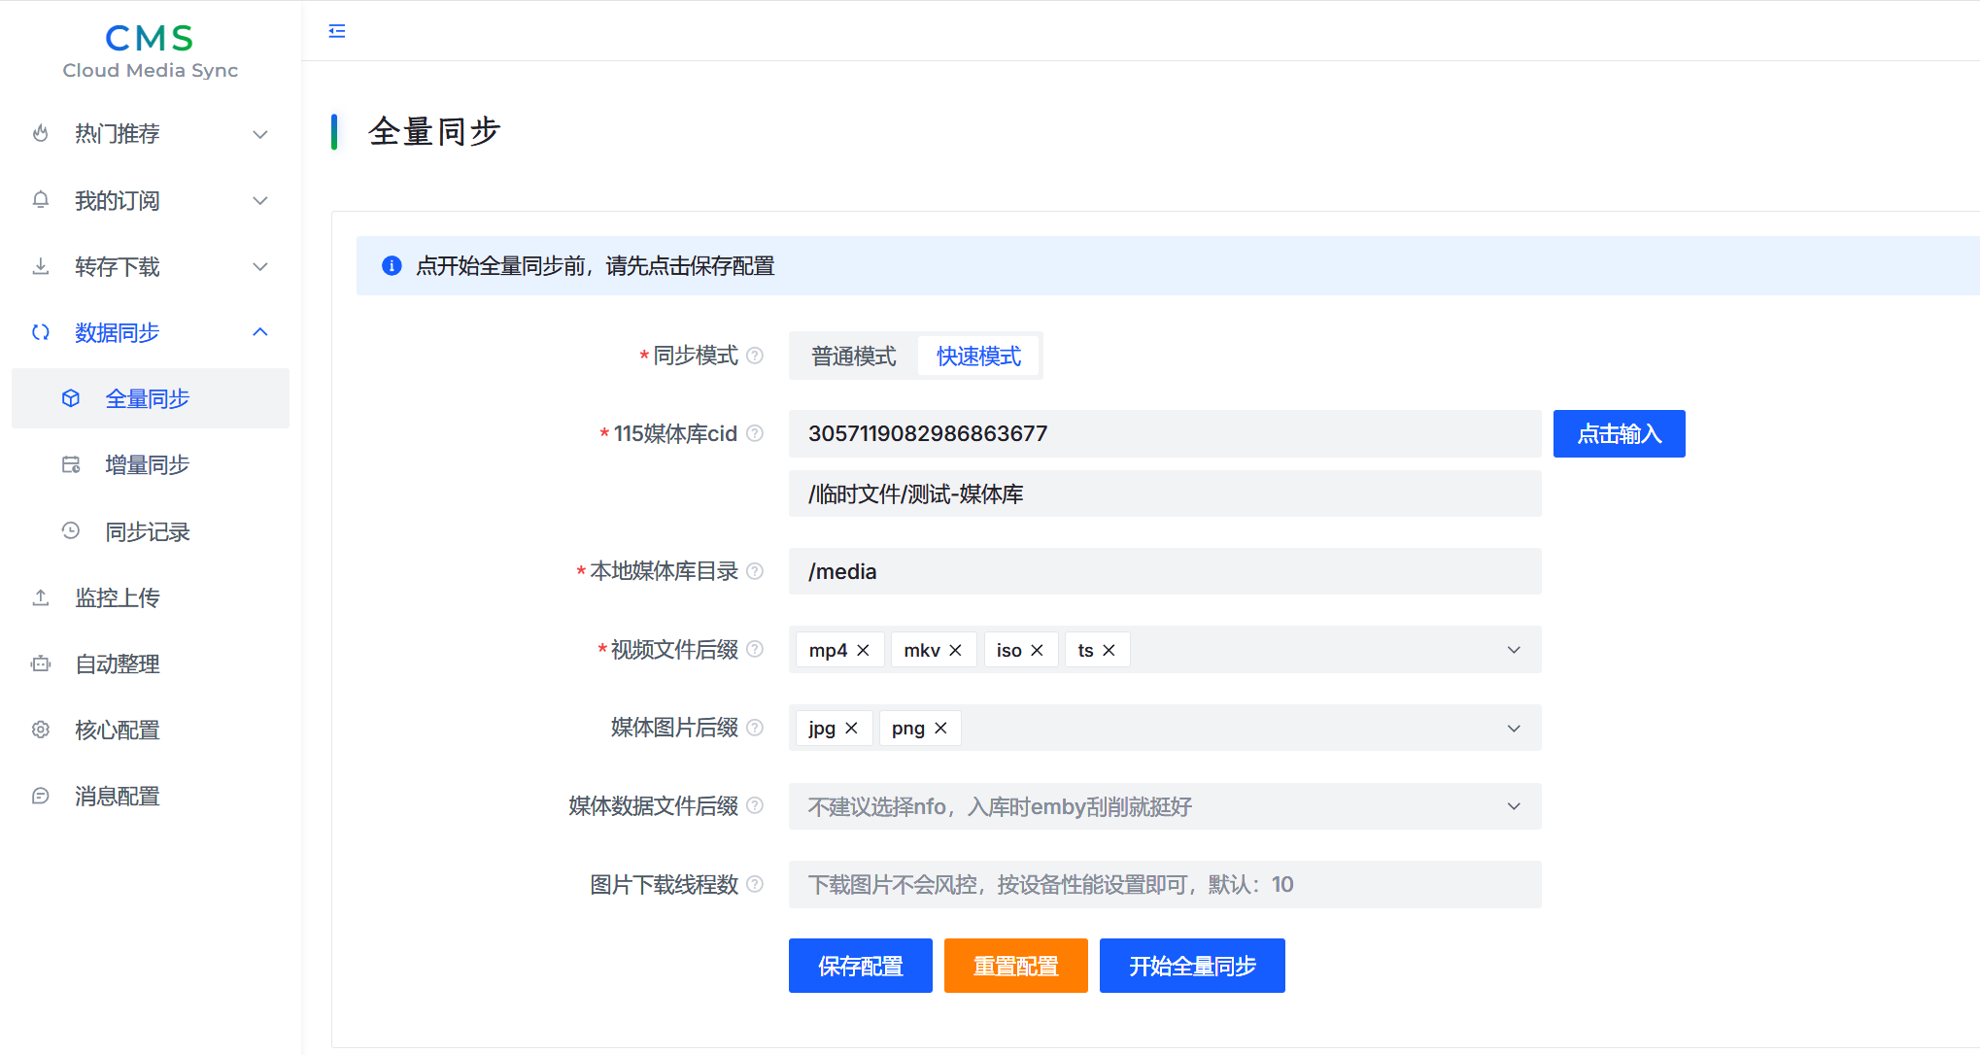This screenshot has width=1980, height=1055.
Task: Remove the mp4 tag from video suffixes
Action: click(863, 649)
